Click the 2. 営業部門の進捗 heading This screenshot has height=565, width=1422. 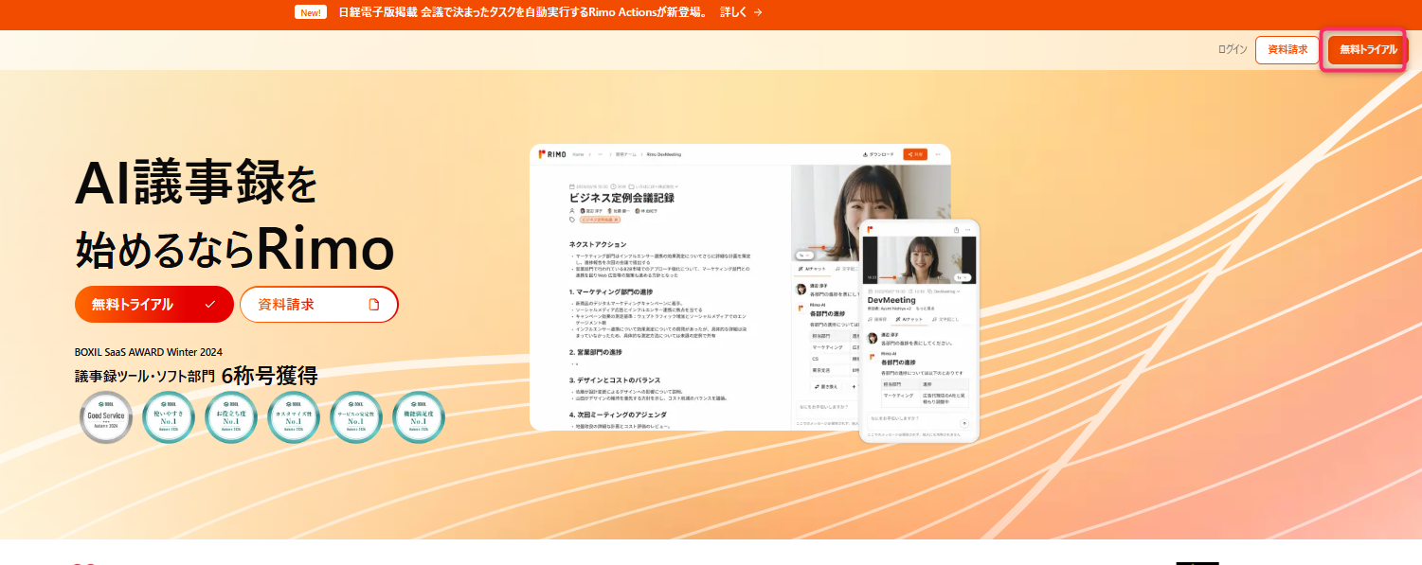[596, 352]
